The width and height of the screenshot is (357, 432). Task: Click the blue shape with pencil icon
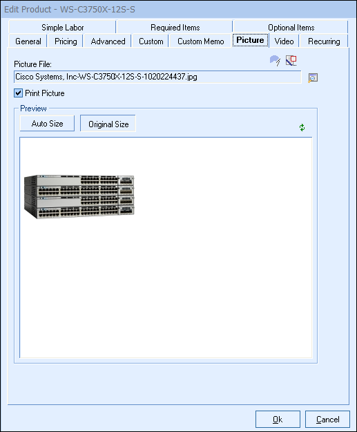pyautogui.click(x=275, y=61)
